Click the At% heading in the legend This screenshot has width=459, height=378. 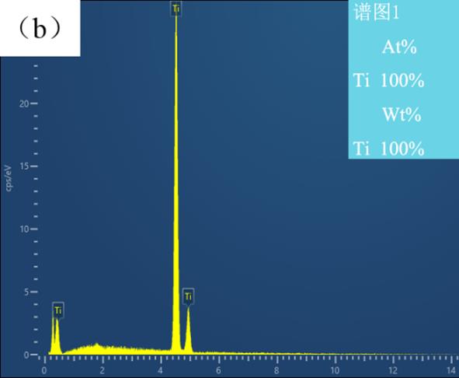(399, 47)
